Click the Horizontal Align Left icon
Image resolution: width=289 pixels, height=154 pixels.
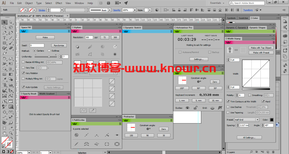point(173,10)
